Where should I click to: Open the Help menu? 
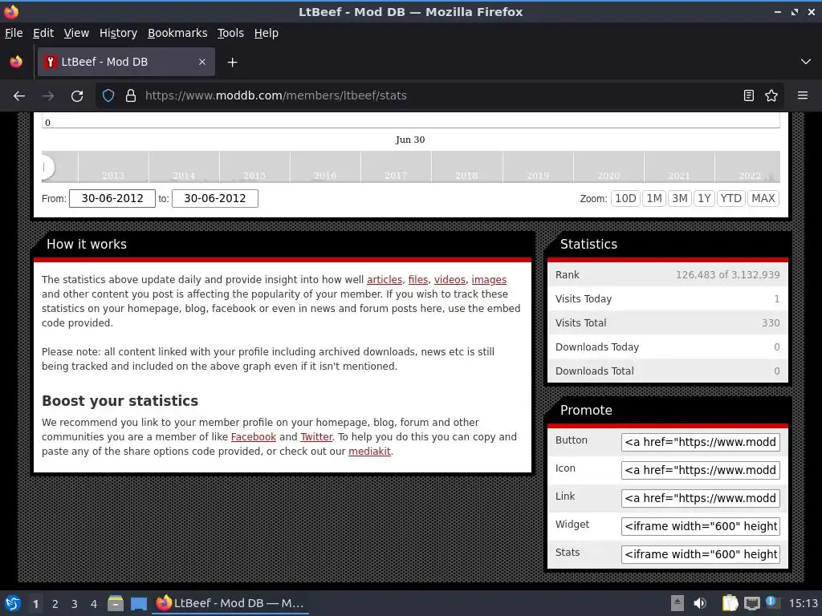(x=267, y=33)
